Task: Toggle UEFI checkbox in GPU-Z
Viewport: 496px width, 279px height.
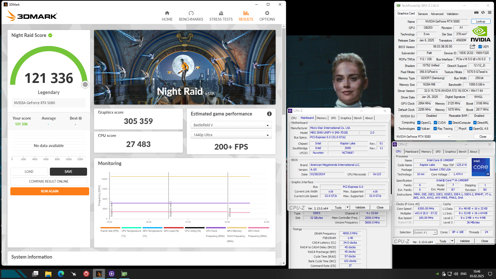Action: coord(480,47)
